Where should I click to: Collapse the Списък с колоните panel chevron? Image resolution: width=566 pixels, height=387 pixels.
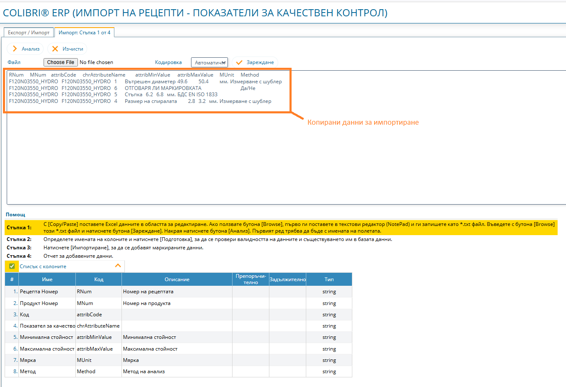pos(118,266)
